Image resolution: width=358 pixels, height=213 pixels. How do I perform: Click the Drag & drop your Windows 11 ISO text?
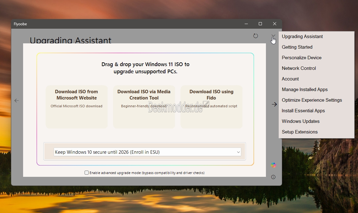tap(145, 68)
